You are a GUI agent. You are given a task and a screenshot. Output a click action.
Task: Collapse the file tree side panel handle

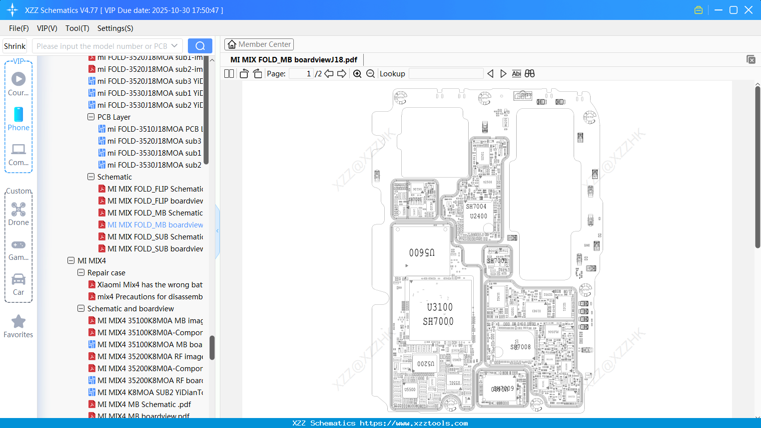click(217, 231)
